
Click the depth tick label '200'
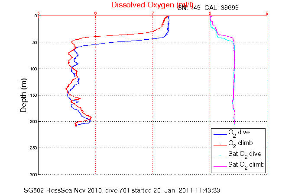coord(33,122)
